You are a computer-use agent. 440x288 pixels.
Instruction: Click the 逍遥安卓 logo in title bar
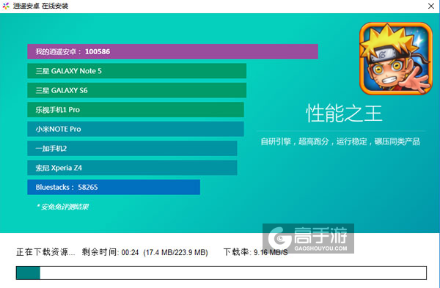(6, 6)
